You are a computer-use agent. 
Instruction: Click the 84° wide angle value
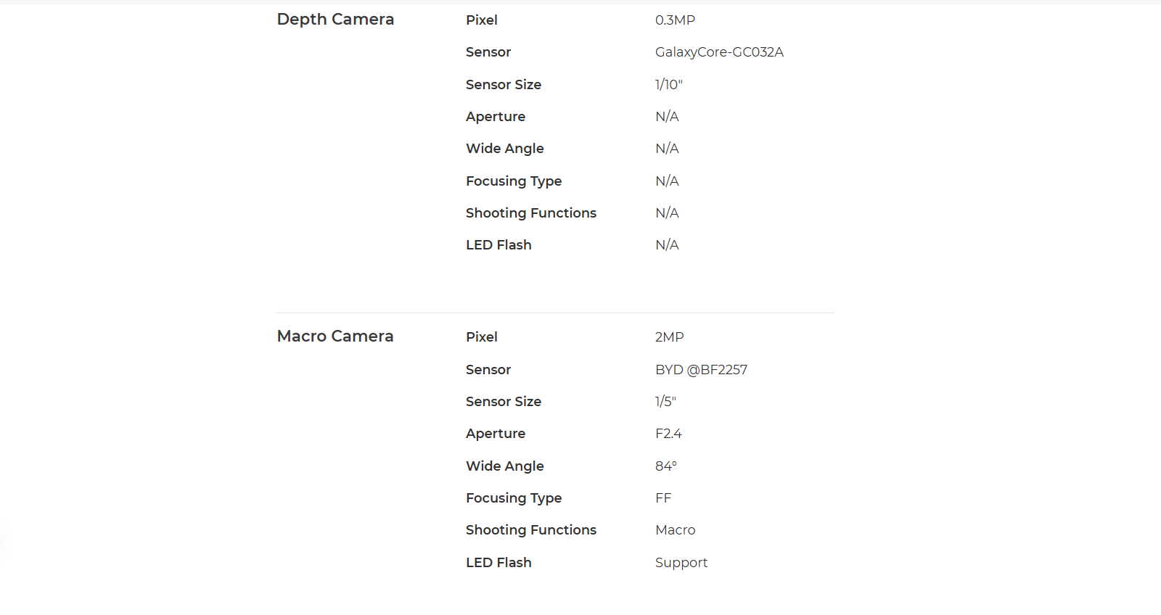coord(665,466)
